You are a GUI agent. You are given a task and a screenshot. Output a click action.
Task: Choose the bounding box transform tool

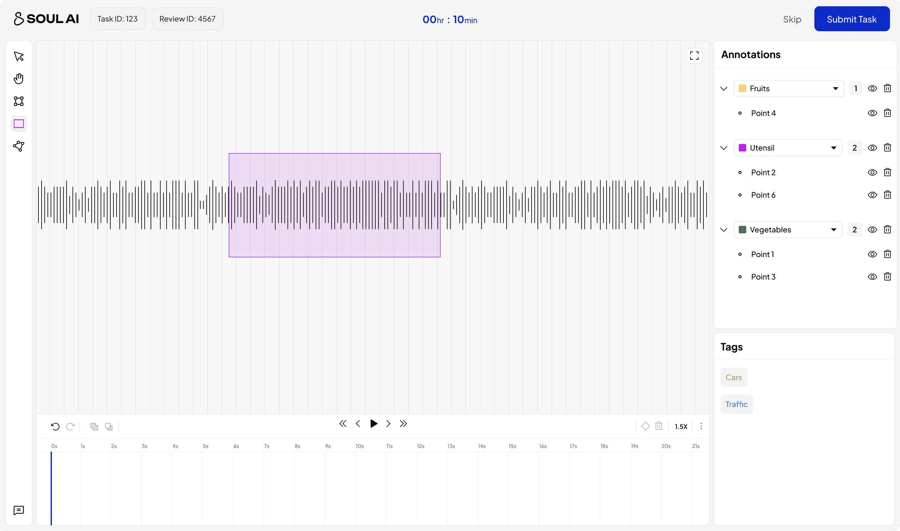(19, 101)
